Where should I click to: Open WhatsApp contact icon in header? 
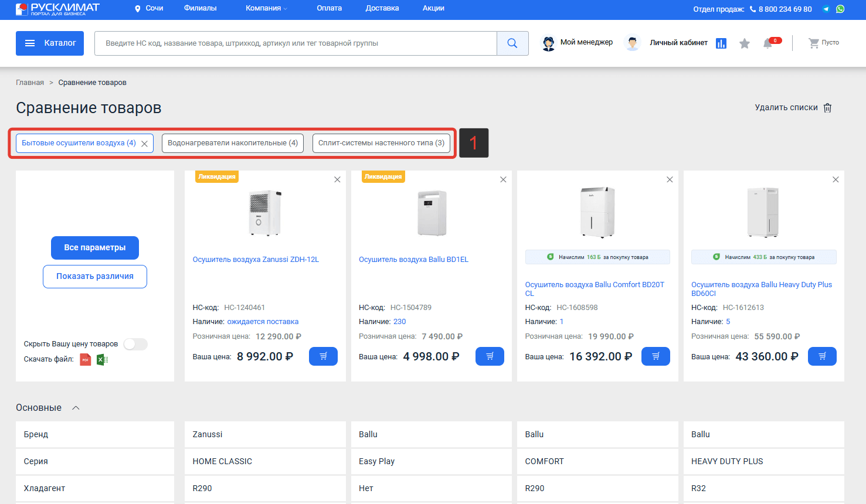point(840,9)
